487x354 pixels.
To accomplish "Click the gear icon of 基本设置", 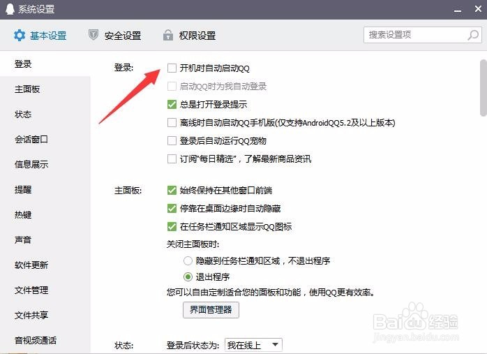I will pos(20,36).
